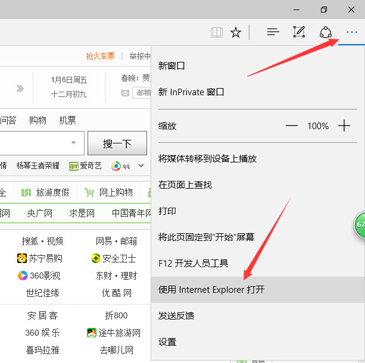Restore down the browser window
Screen dimensions: 365x363
324,10
